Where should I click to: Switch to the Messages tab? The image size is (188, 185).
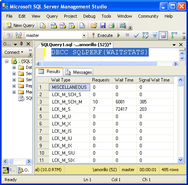pos(78,72)
